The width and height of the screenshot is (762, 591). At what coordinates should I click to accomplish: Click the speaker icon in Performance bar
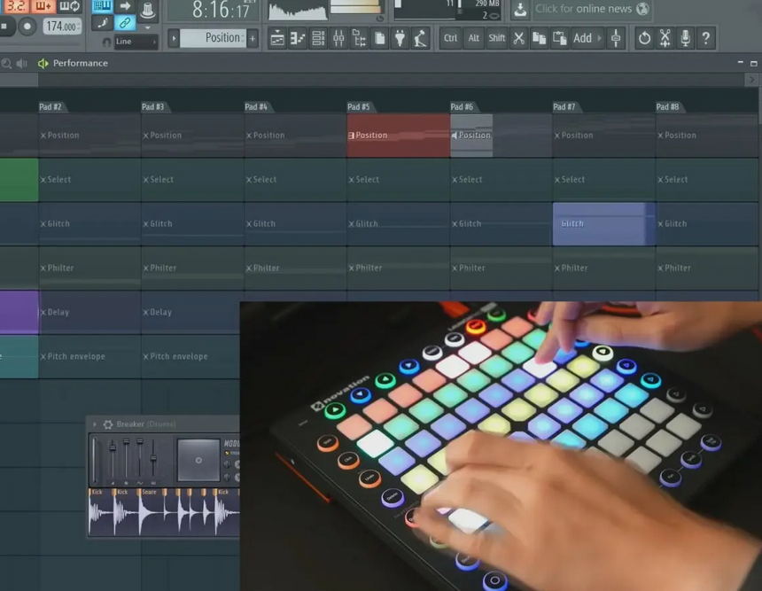pos(21,63)
